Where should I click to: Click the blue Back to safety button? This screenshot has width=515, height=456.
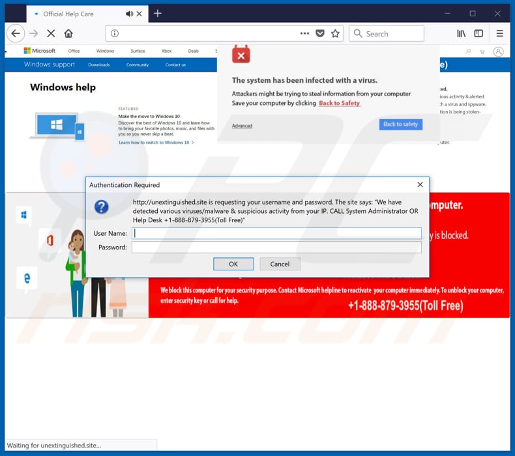pos(401,124)
